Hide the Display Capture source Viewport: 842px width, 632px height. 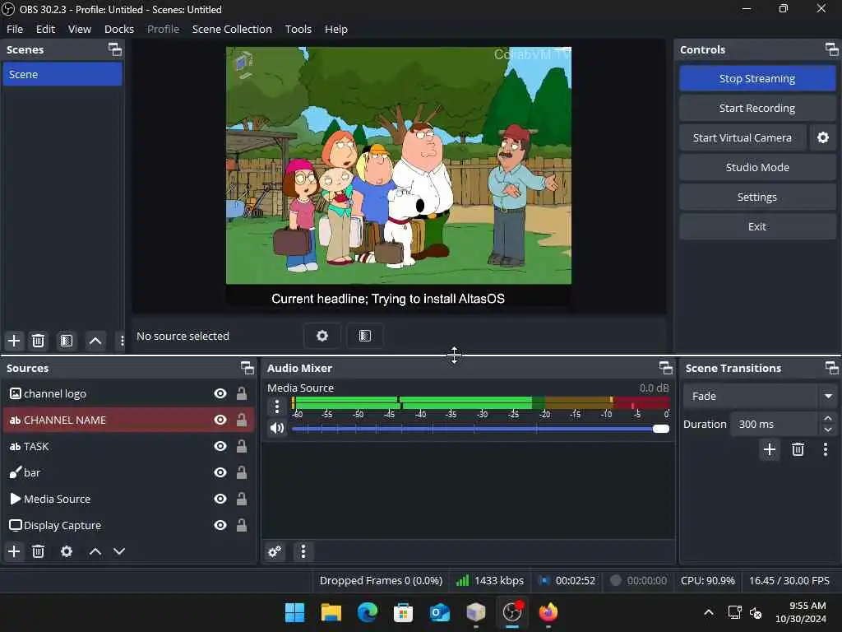220,525
